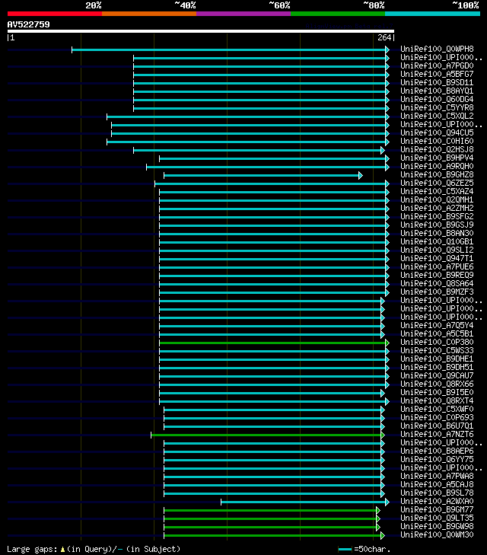
Task: Select the UniRef100_A7NZT6 label
Action: click(437, 434)
